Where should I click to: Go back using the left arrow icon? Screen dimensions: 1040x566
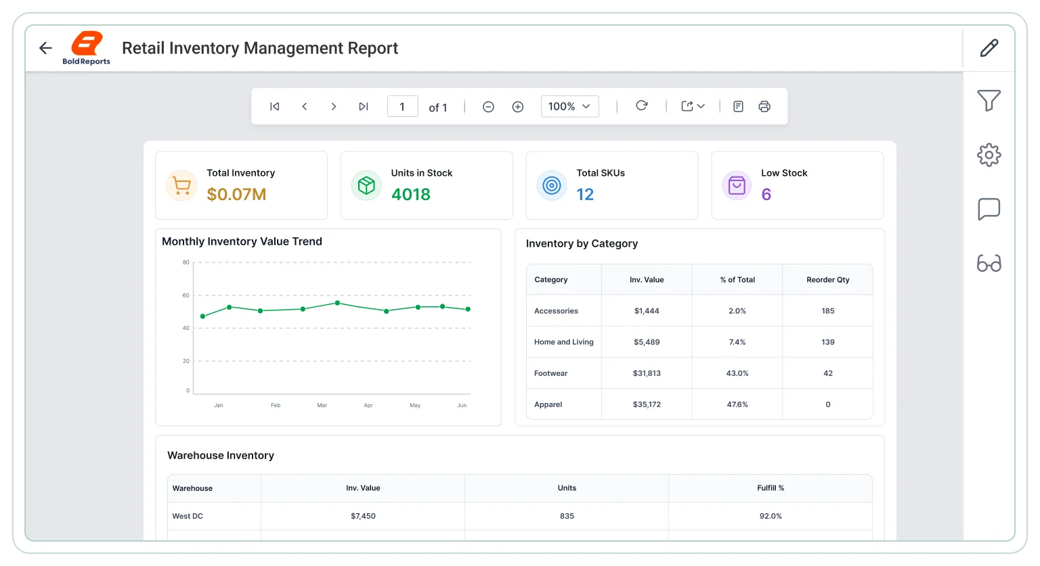tap(45, 48)
